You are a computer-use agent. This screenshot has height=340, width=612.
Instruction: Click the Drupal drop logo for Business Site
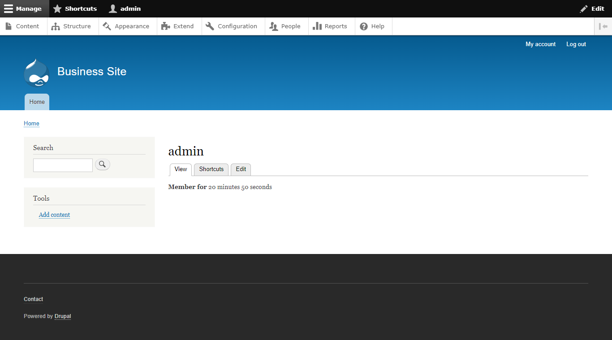(36, 73)
